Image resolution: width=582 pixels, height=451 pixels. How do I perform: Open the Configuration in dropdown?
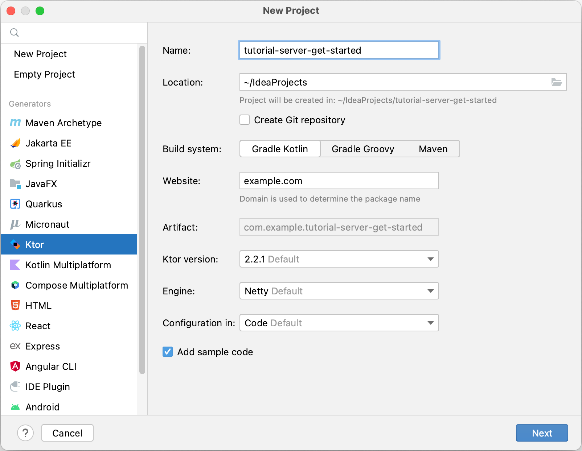[339, 323]
